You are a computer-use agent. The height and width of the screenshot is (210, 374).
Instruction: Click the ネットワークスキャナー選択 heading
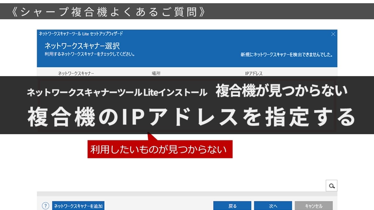coord(82,46)
